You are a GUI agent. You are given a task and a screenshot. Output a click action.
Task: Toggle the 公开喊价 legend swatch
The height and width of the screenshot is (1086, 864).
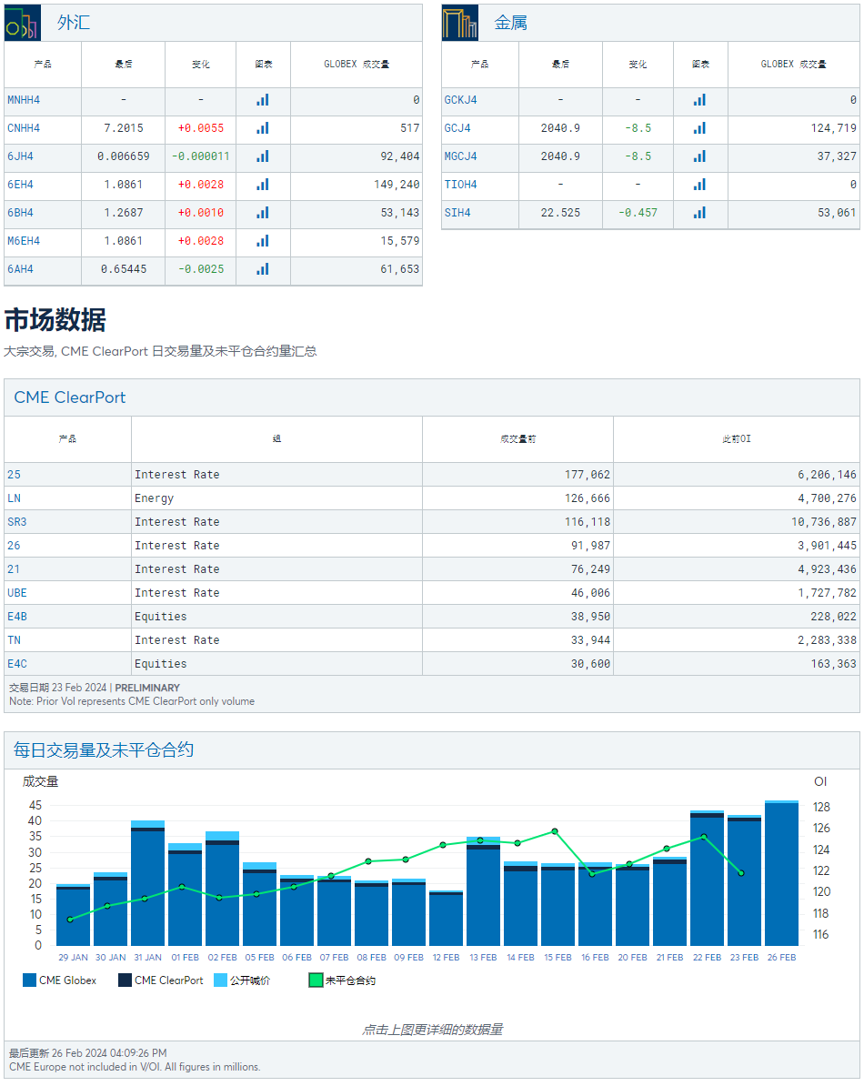pos(220,980)
